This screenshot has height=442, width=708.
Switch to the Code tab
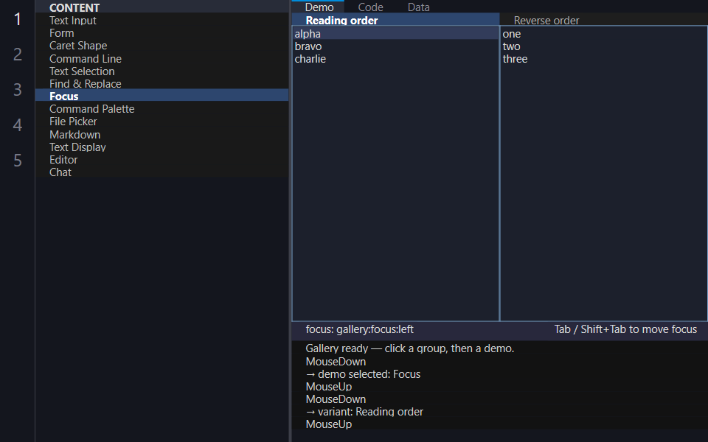pos(370,7)
